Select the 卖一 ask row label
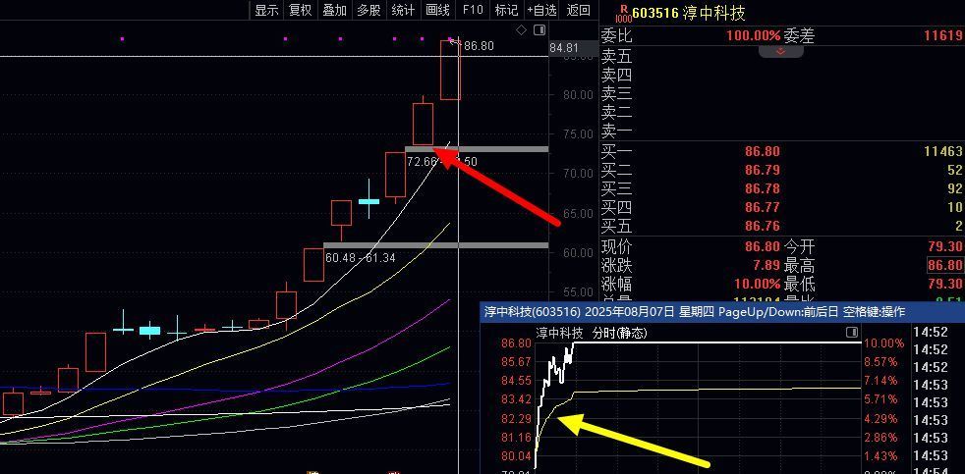Viewport: 965px width, 474px height. [617, 131]
